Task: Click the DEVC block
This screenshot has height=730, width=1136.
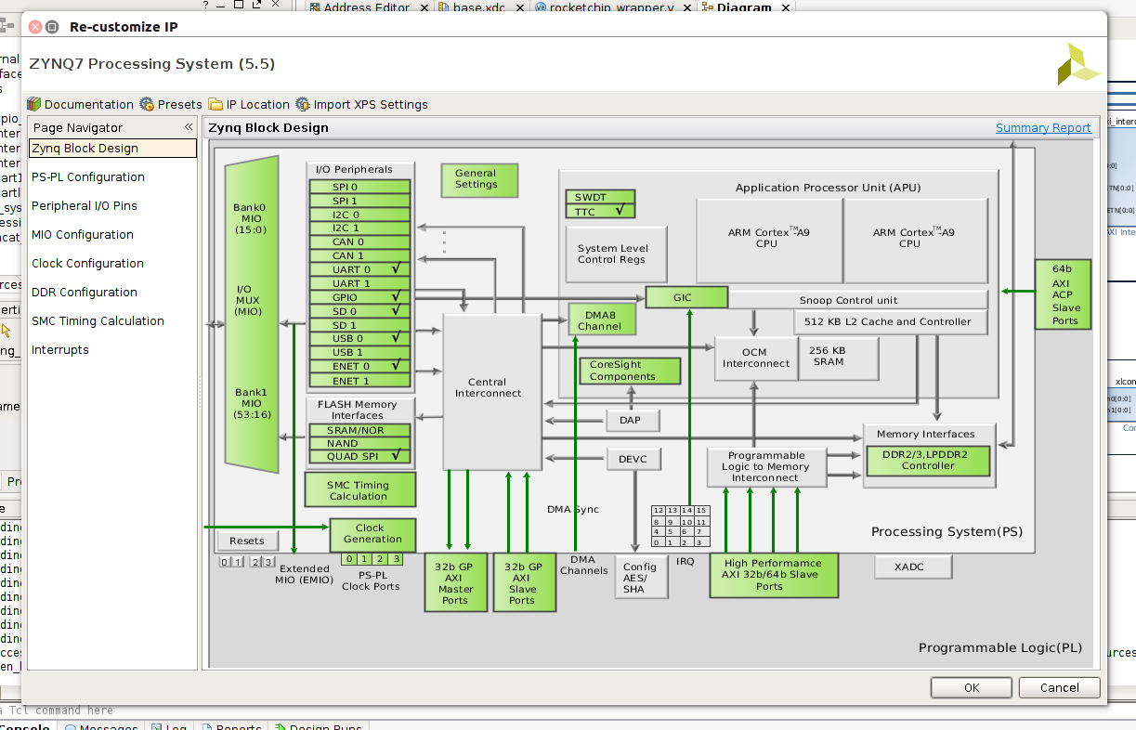Action: point(633,459)
